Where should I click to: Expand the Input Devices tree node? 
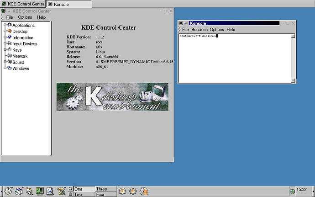coord(5,43)
